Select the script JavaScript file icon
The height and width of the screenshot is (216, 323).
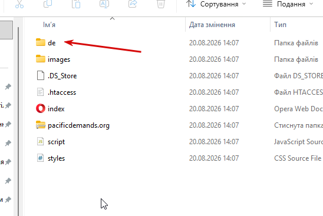[40, 141]
